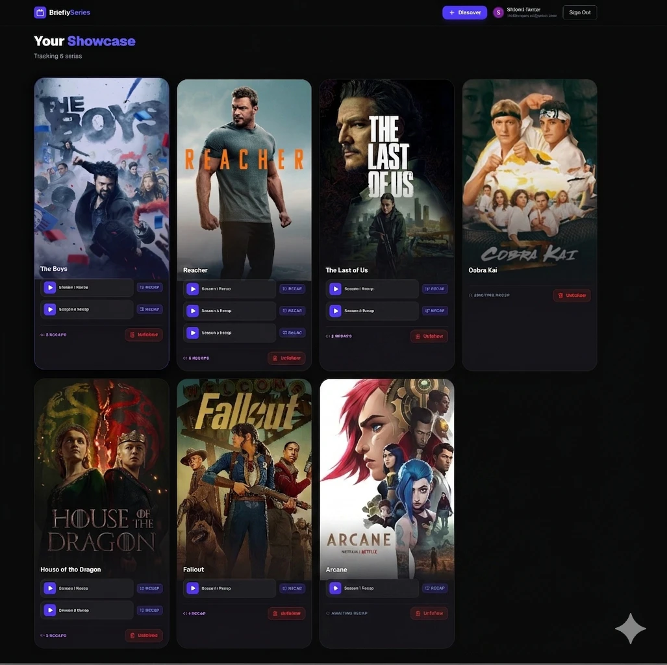Play the first season recap in Reacher

coord(193,289)
